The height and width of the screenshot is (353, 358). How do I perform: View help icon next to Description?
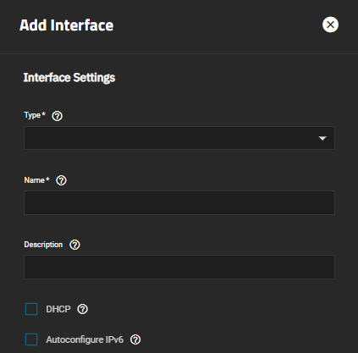pos(74,245)
